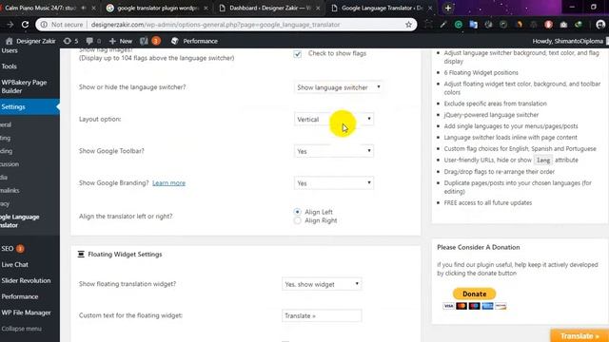The width and height of the screenshot is (609, 342).
Task: Open the pending updates count 5
Action: tap(70, 41)
